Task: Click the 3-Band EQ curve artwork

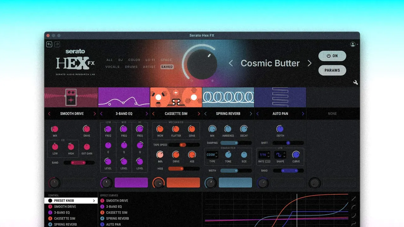Action: tap(124, 97)
